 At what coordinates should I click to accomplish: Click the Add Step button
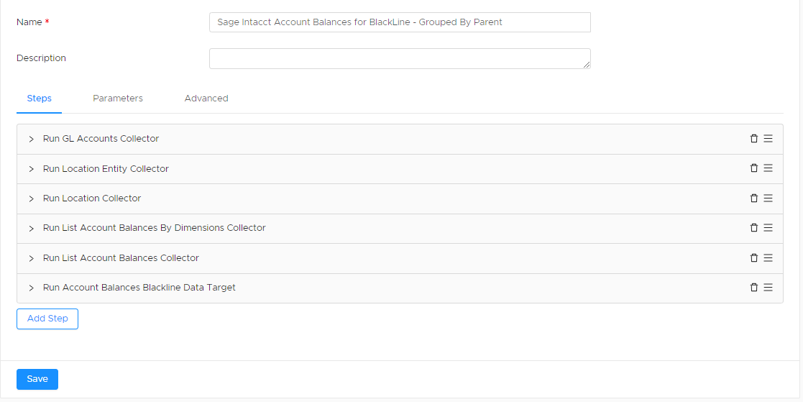47,319
